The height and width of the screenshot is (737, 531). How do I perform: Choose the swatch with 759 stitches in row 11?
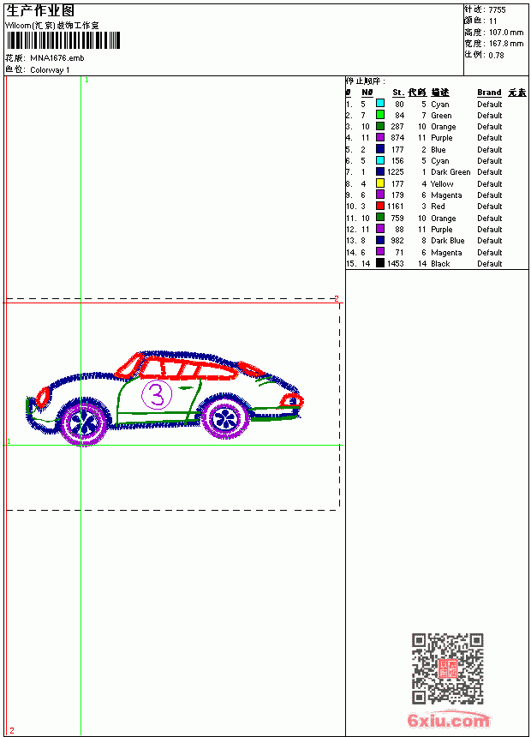pos(380,218)
